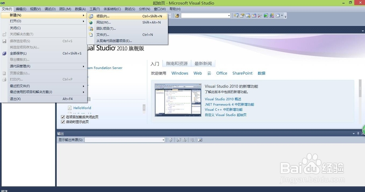
Task: Open the Office category link
Action: [222, 73]
